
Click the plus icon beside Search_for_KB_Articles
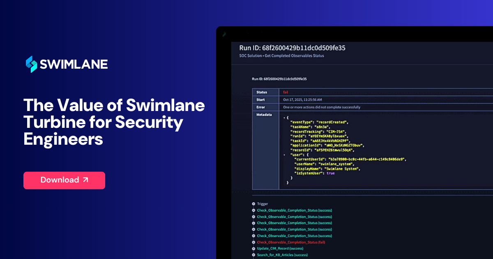253,255
